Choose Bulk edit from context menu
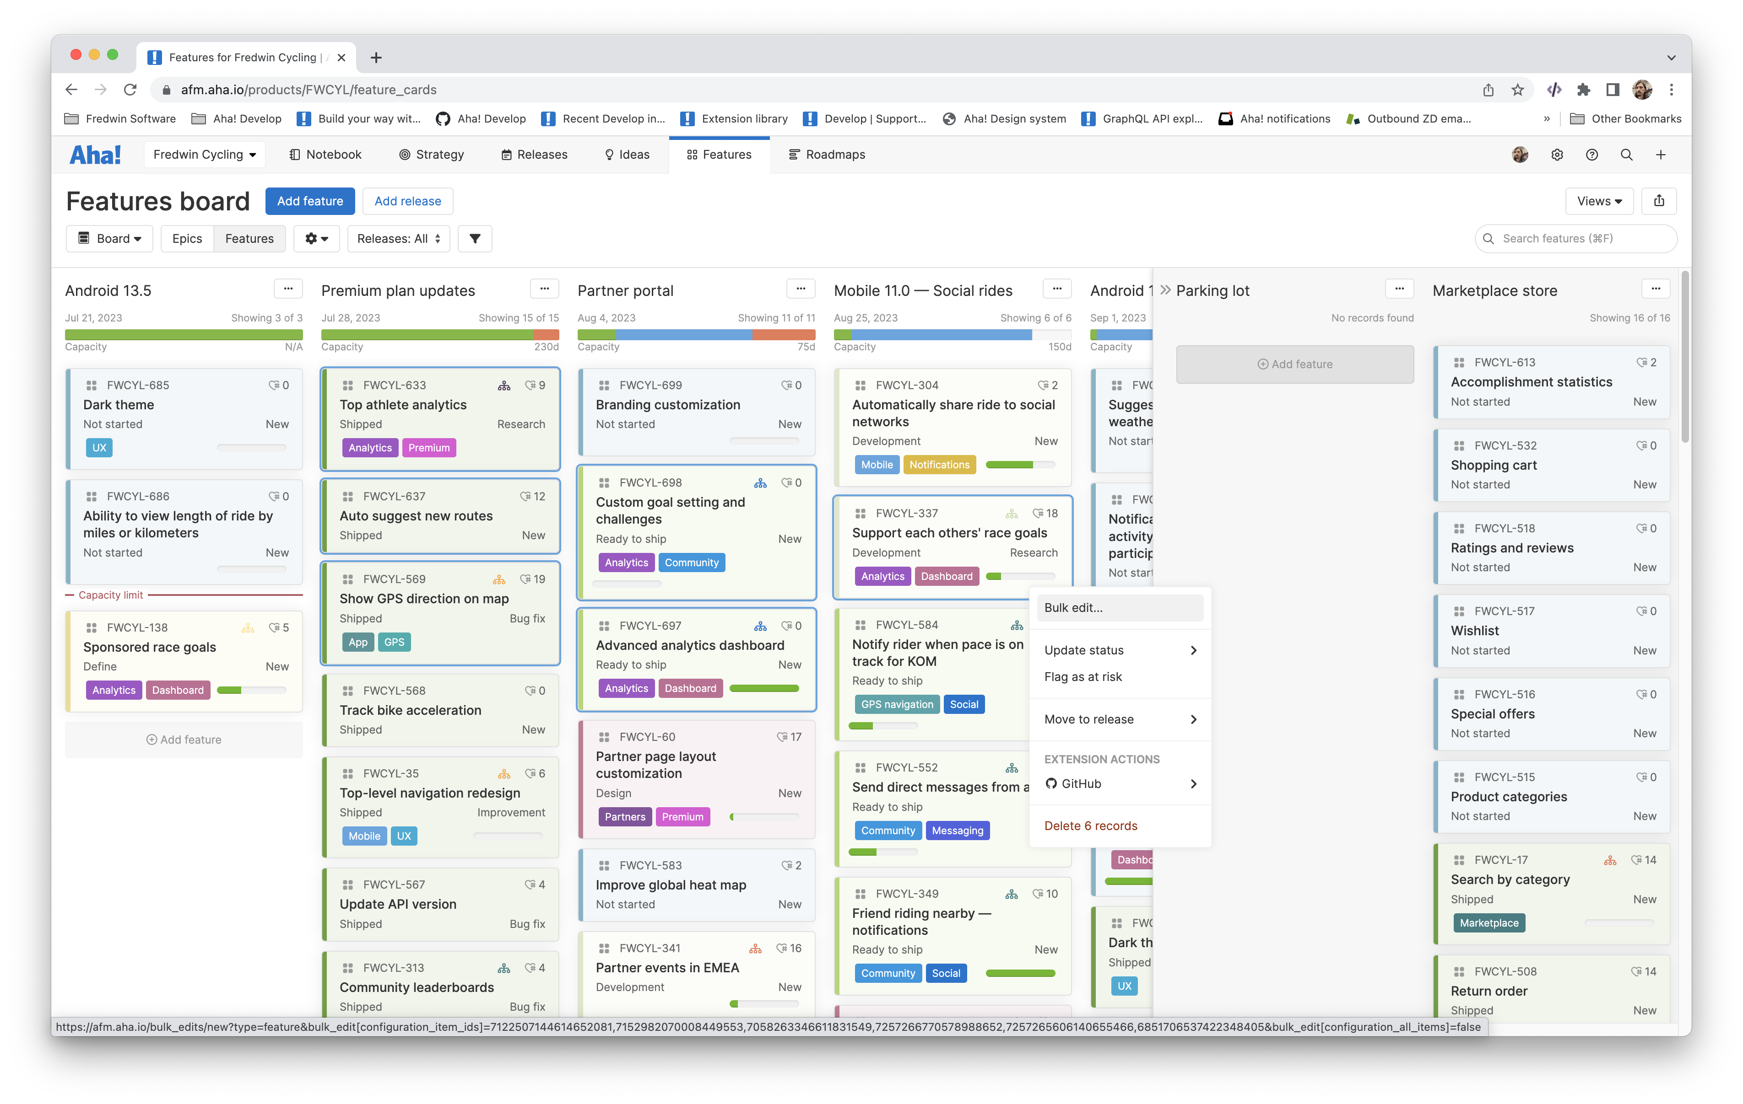 1120,608
